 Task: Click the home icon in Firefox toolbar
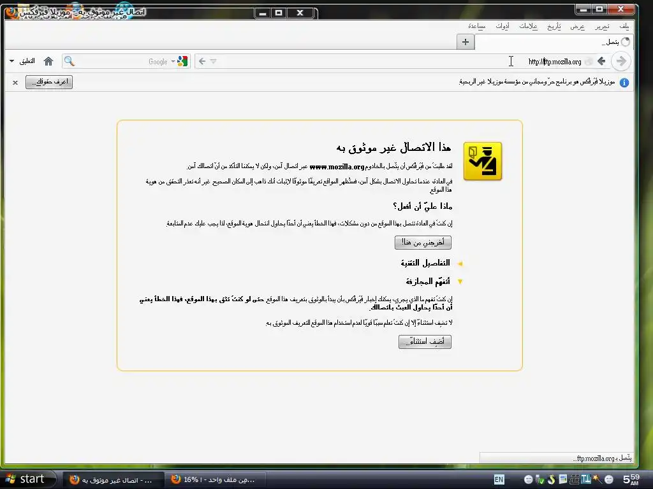(48, 61)
